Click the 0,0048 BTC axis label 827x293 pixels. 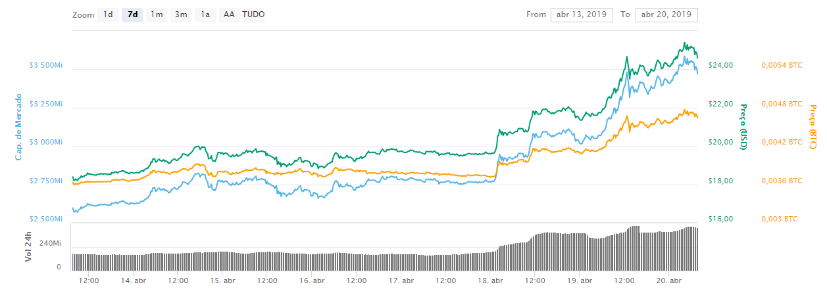[782, 104]
